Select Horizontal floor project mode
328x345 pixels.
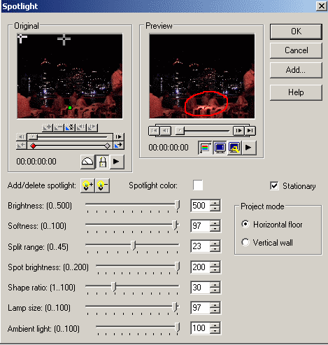click(x=245, y=225)
